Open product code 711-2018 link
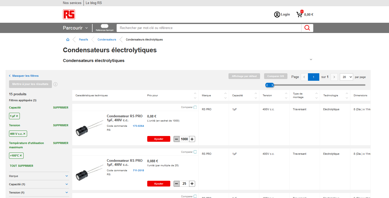This screenshot has width=389, height=198. (x=138, y=170)
